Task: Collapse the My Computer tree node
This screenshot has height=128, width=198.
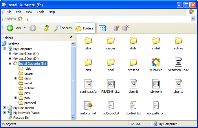Action: [x=5, y=49]
